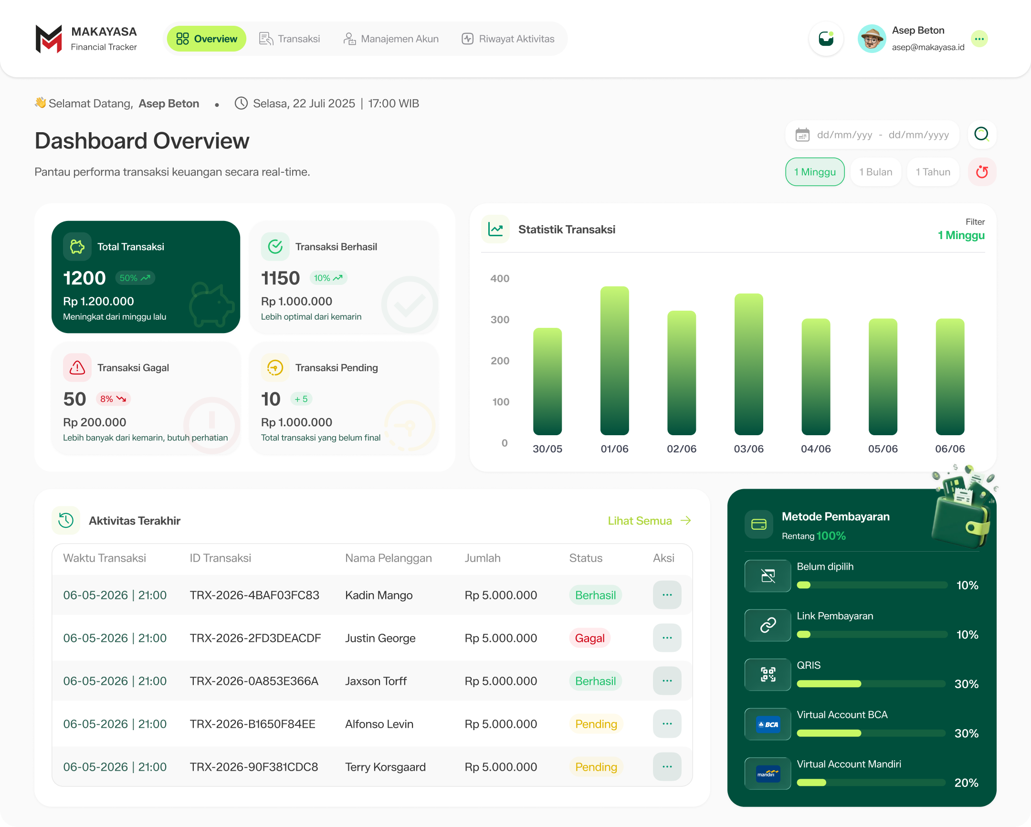Click the arrow next to Lihat Semua

(x=686, y=521)
